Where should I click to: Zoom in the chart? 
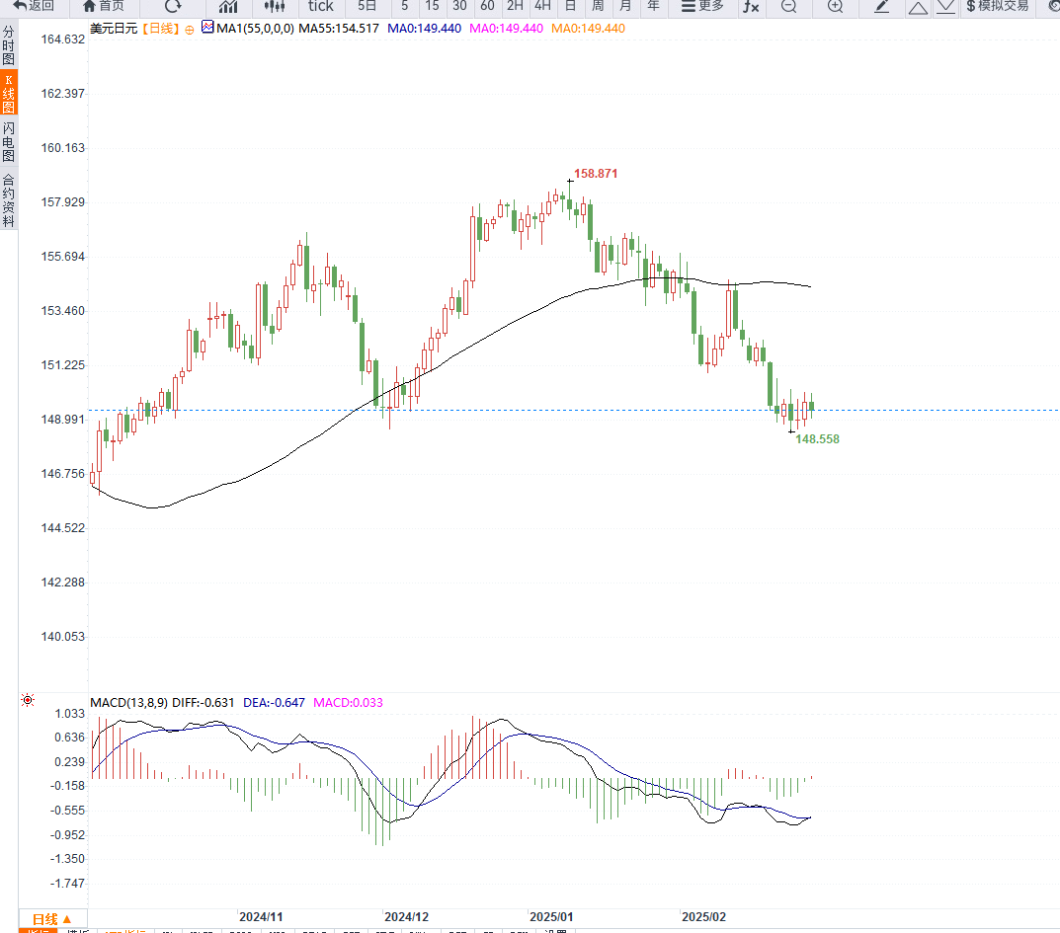tap(836, 6)
